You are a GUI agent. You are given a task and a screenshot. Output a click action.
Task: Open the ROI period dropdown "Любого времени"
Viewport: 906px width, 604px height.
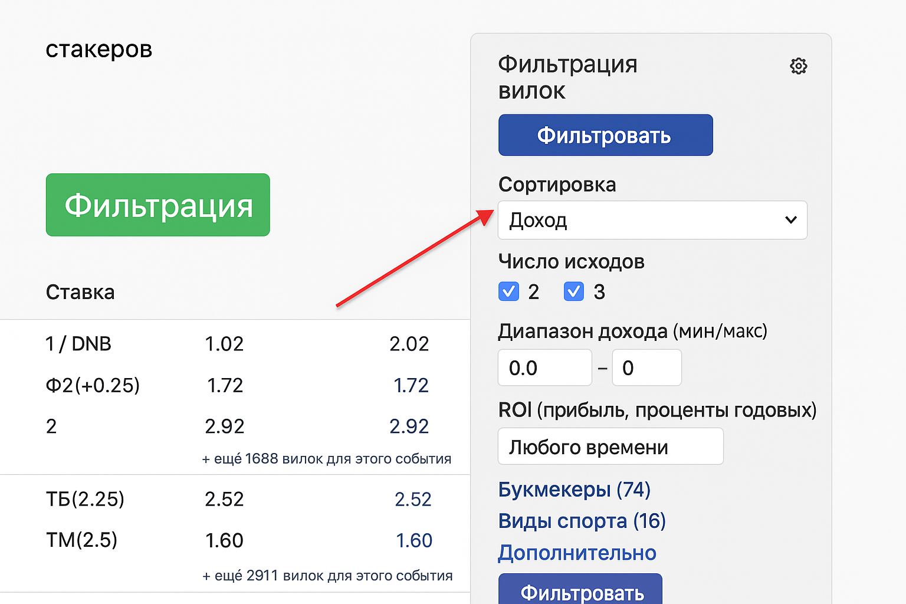610,447
